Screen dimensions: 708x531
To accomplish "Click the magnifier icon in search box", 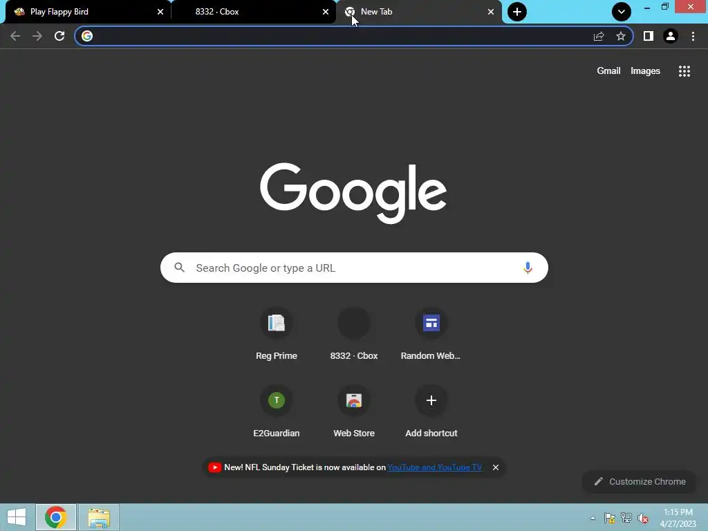I will point(180,268).
